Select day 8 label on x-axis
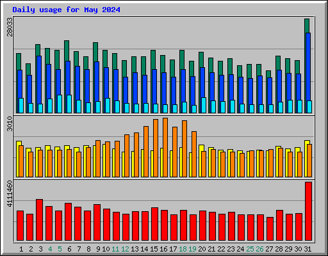This screenshot has height=256, width=328. click(88, 249)
